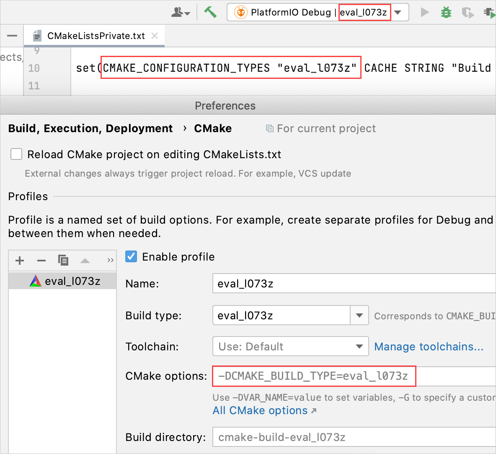Run with coverage shield icon
Screen dimensions: 496x454
pyautogui.click(x=467, y=13)
